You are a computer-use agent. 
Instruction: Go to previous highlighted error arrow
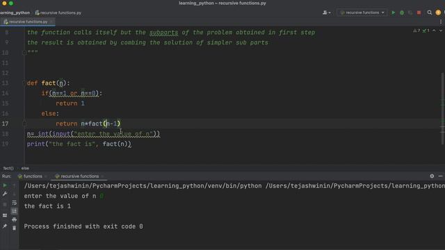coord(434,31)
